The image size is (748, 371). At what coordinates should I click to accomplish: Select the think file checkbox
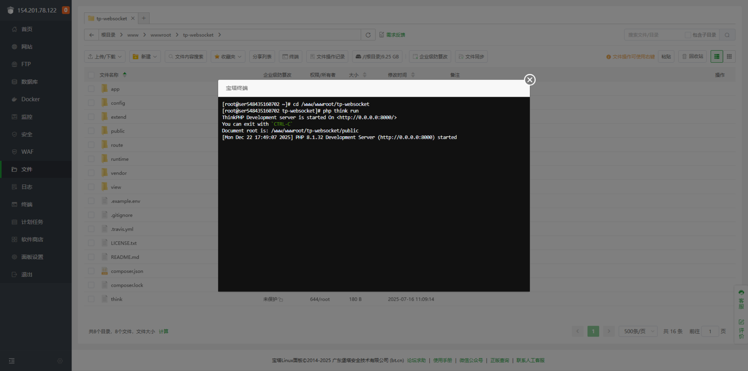pos(91,299)
